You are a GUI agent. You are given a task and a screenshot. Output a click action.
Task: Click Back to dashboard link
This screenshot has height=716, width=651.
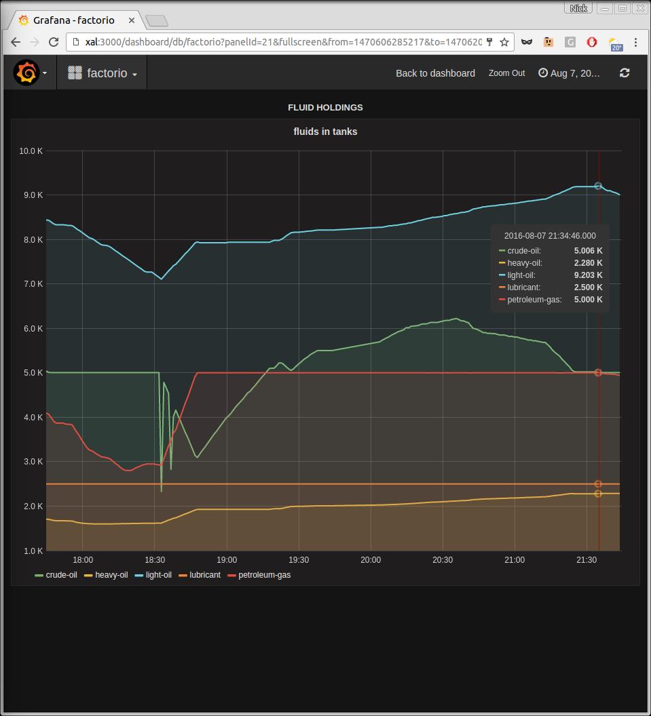pos(435,73)
